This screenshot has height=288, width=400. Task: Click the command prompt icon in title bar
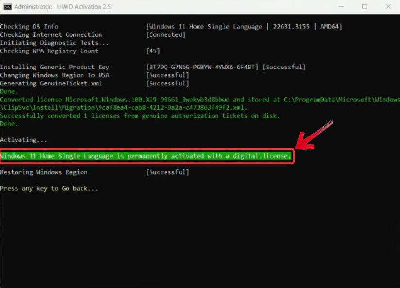pyautogui.click(x=8, y=7)
